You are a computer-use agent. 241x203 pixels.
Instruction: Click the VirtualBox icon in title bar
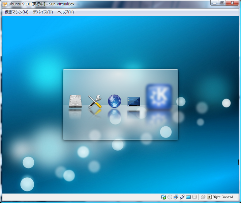5,4
